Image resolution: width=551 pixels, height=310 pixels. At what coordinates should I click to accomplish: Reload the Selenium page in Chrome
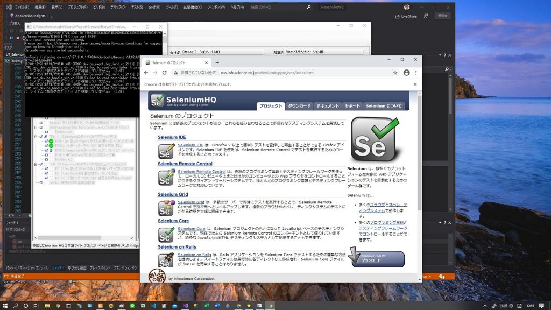point(164,73)
